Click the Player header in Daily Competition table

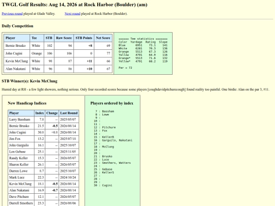click(17, 38)
